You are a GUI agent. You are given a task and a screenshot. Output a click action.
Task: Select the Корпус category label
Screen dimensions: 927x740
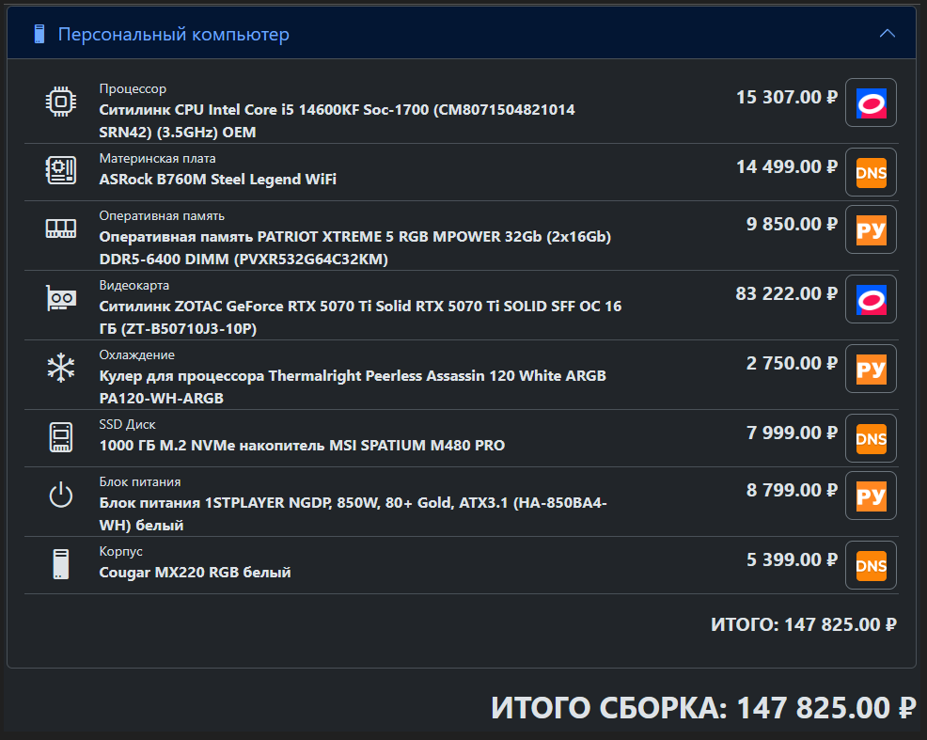click(120, 551)
